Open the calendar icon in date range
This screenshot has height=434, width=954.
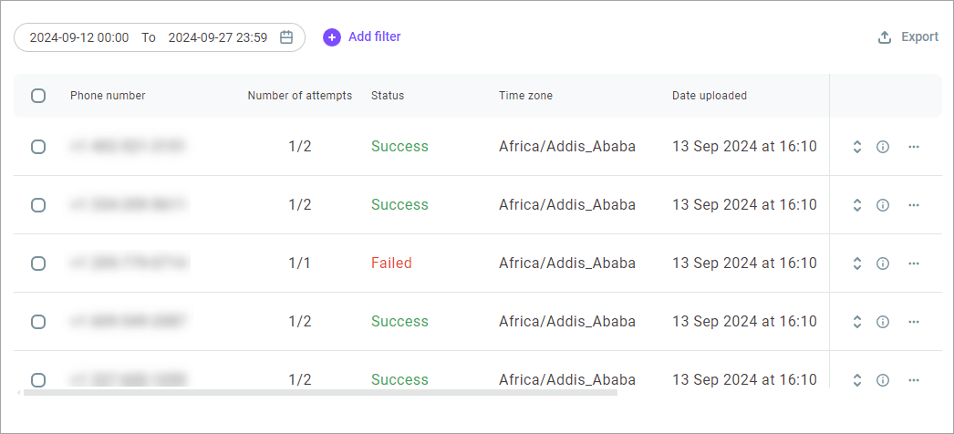click(286, 37)
